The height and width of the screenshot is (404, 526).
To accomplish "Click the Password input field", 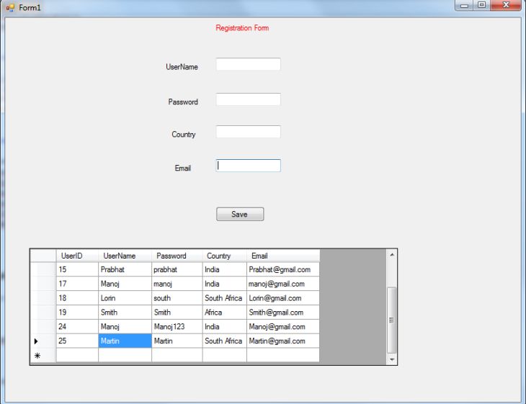I will (249, 99).
